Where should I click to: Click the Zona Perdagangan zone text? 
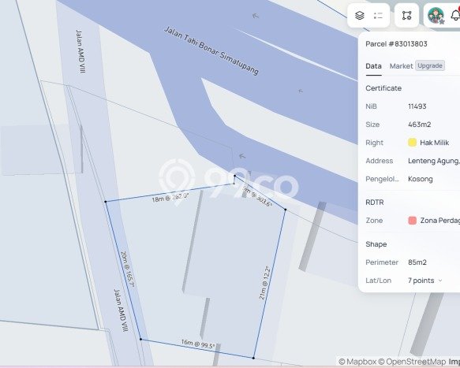[x=440, y=221]
